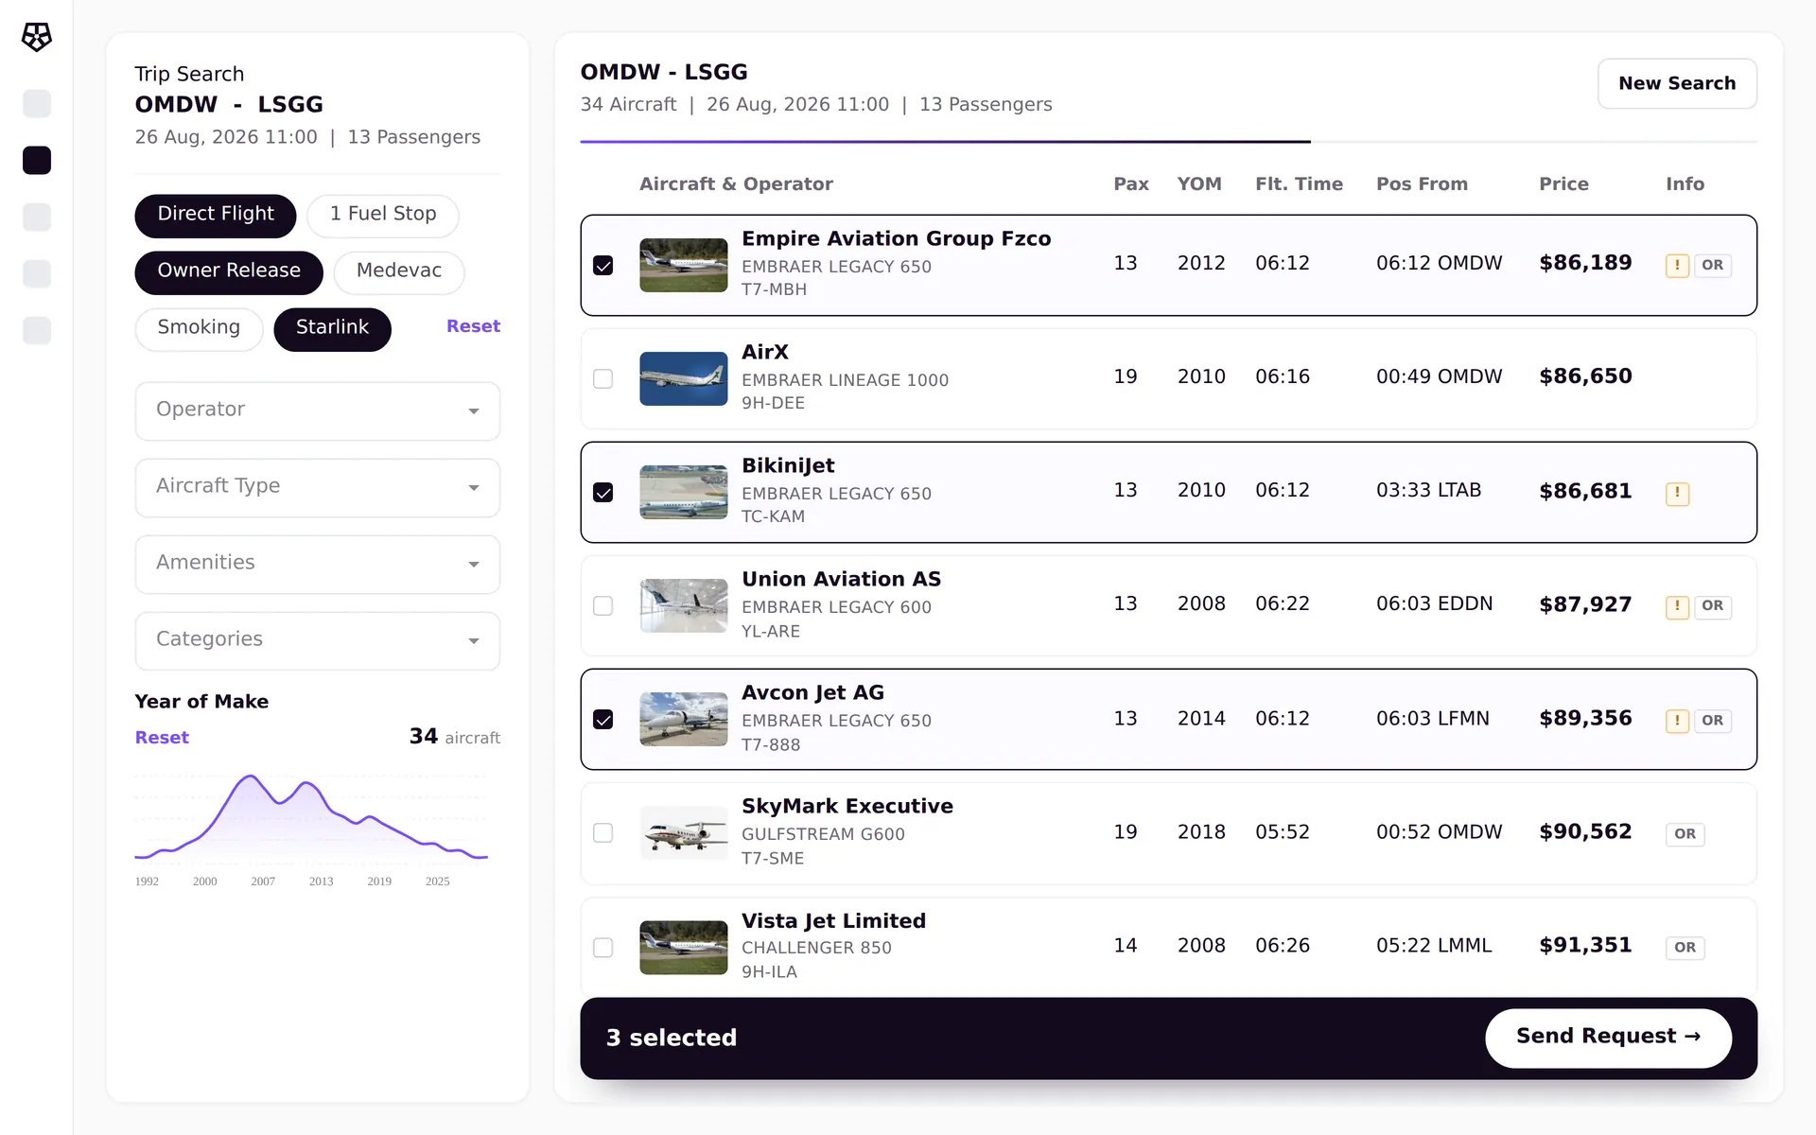Click the app logo icon in sidebar
This screenshot has width=1816, height=1135.
[x=37, y=37]
